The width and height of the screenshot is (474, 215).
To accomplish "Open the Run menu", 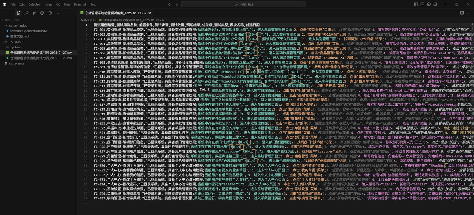I will click(x=67, y=4).
